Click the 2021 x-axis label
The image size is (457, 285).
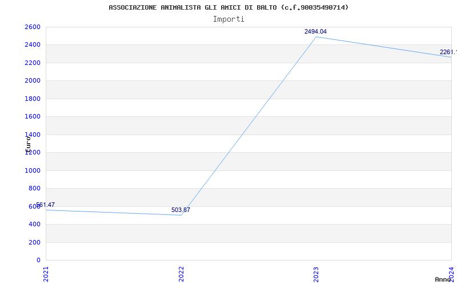[x=46, y=274]
